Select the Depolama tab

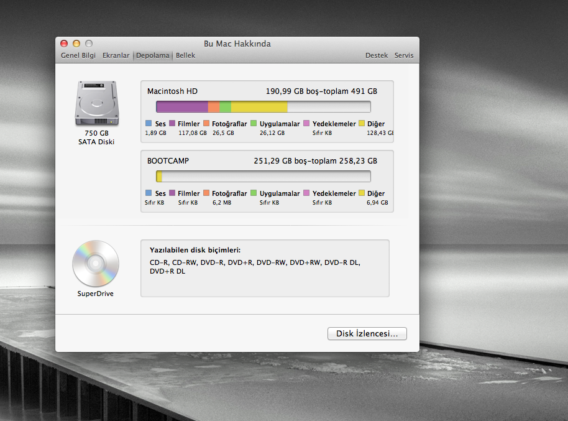(153, 55)
